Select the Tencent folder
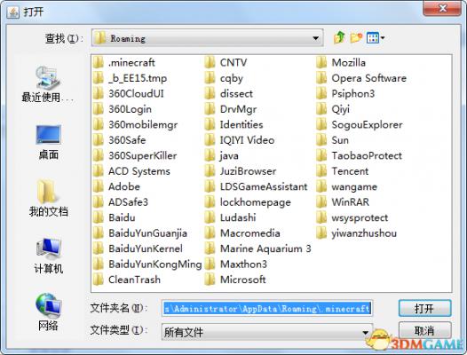This screenshot has height=355, width=467. pos(342,171)
